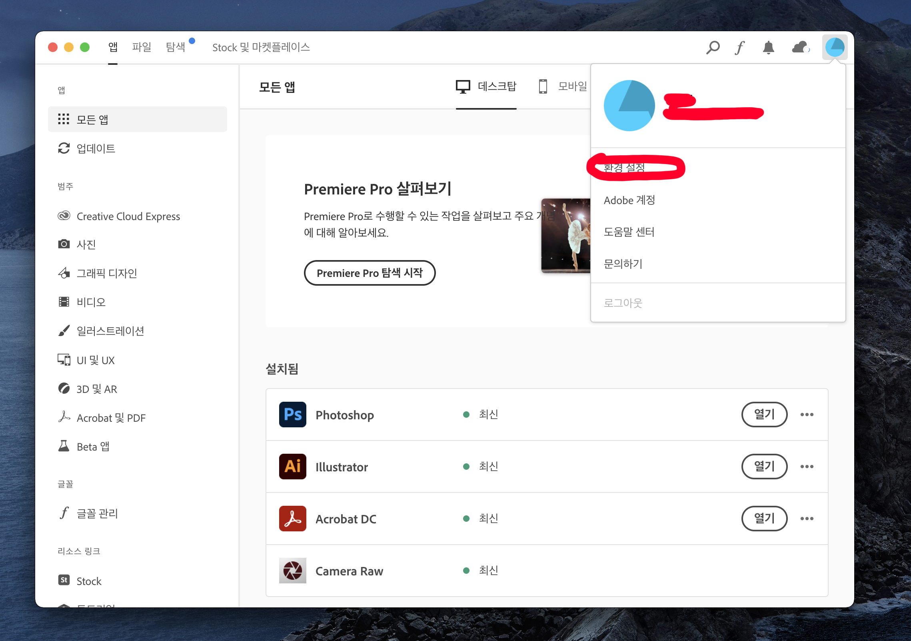Switch to the 파일 top tab

pos(142,47)
